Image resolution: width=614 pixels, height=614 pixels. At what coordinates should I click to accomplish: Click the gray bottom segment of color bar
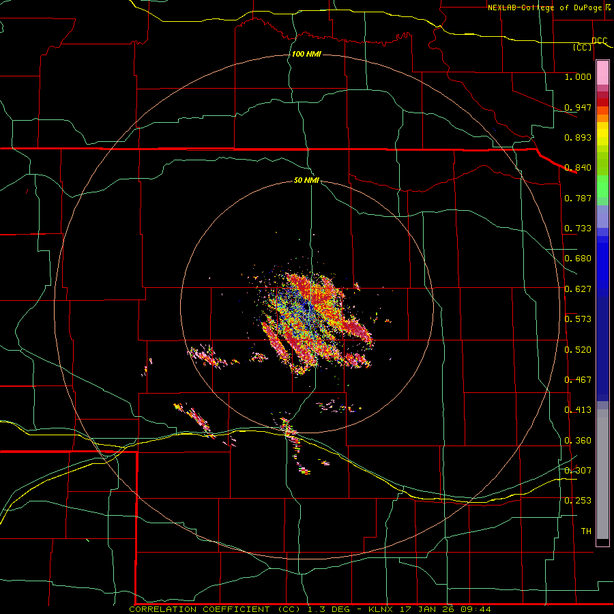coord(602,474)
